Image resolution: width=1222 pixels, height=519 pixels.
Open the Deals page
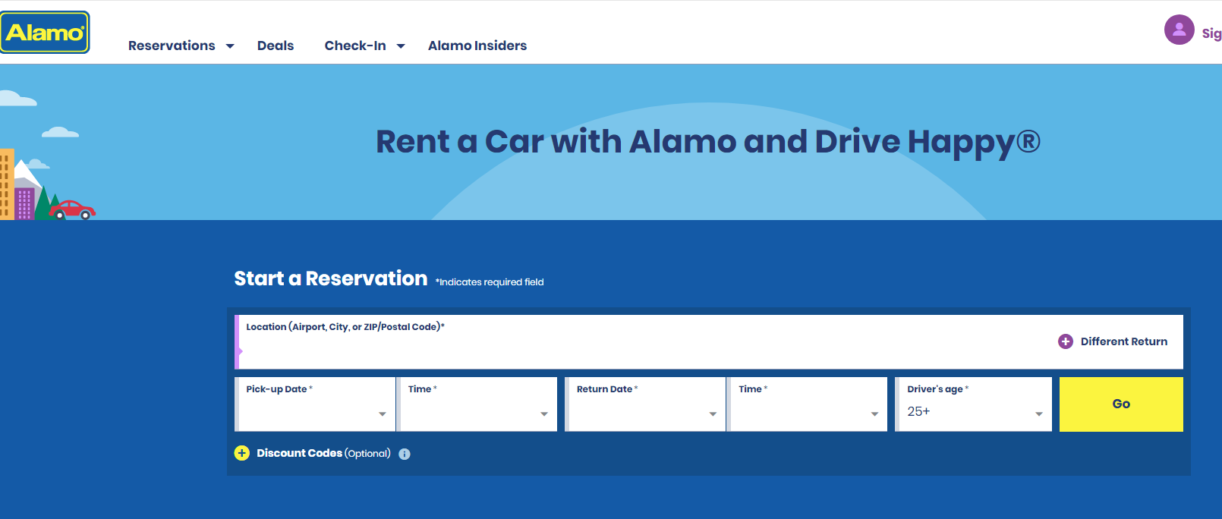point(276,46)
